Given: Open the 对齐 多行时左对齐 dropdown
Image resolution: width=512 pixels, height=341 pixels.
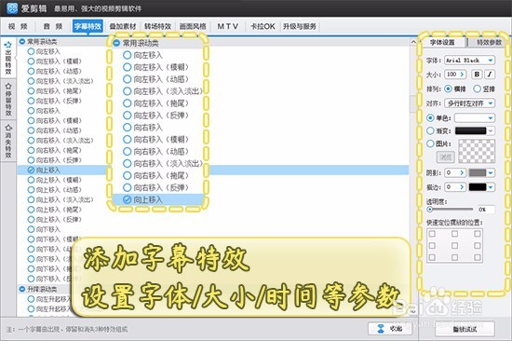Looking at the screenshot, I should pyautogui.click(x=469, y=103).
